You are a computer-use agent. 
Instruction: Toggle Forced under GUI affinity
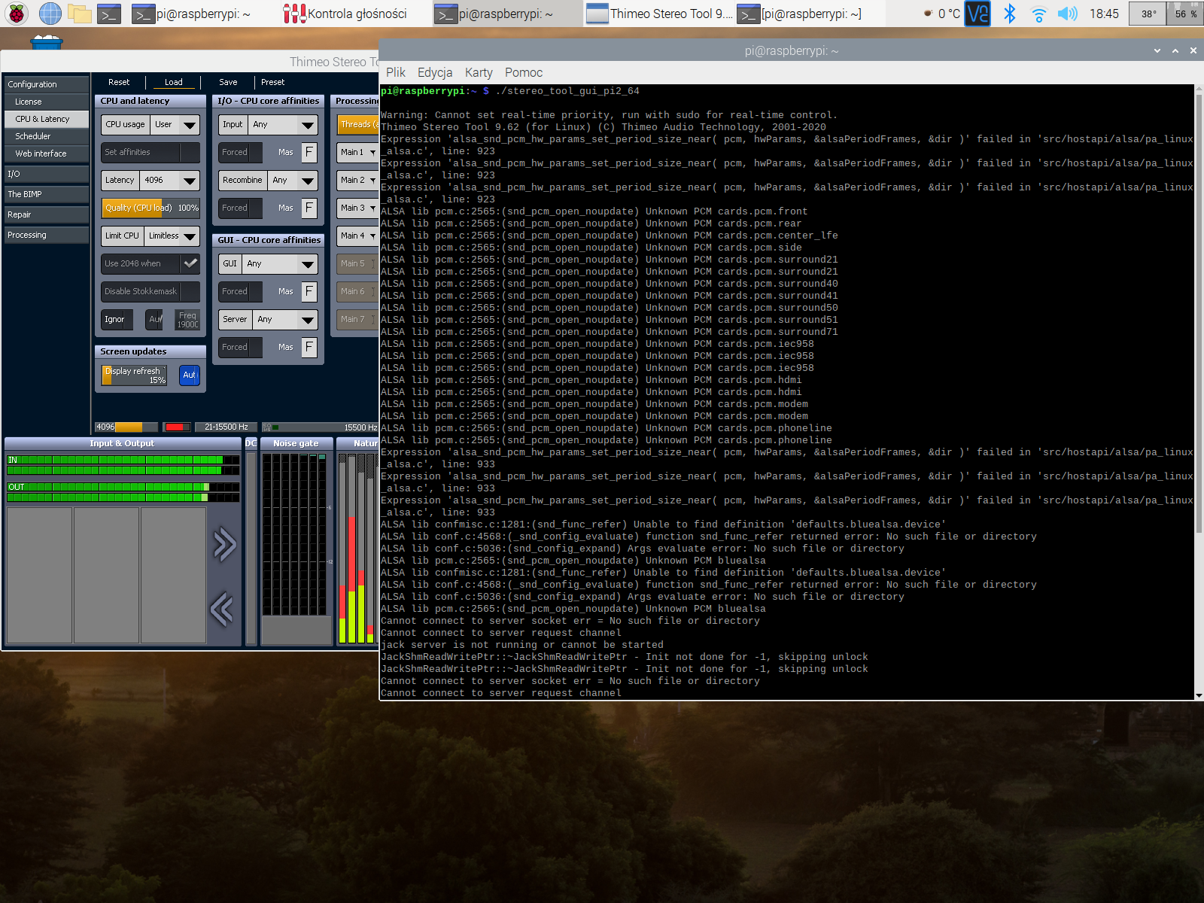[x=241, y=291]
